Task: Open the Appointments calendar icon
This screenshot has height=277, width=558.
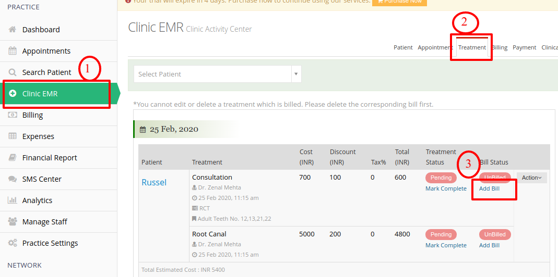Action: click(13, 51)
